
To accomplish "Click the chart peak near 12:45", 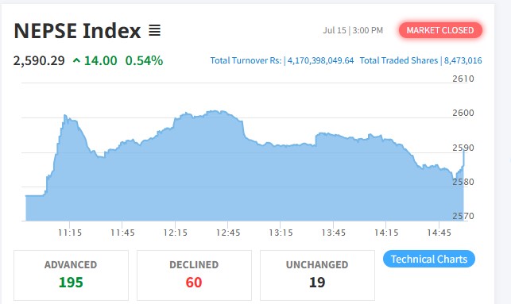I will [215, 112].
